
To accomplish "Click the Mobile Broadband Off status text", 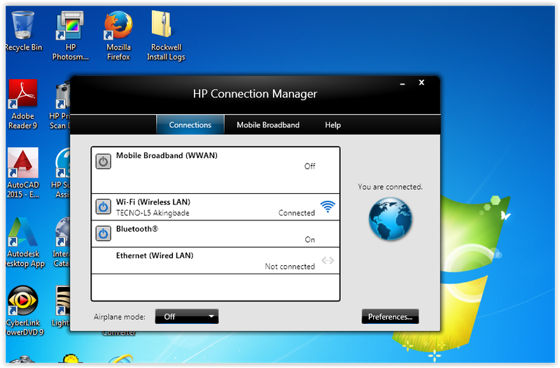I will [309, 166].
